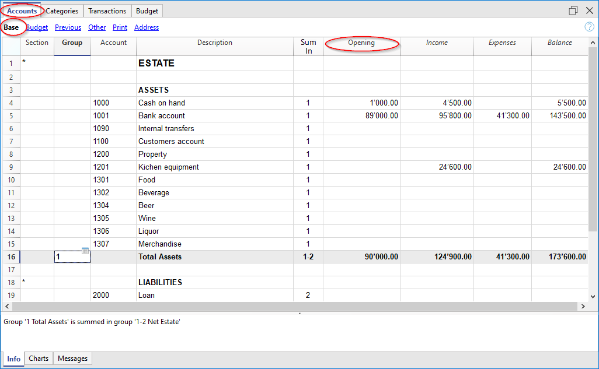
Task: Select the Balance column header
Action: click(x=559, y=43)
